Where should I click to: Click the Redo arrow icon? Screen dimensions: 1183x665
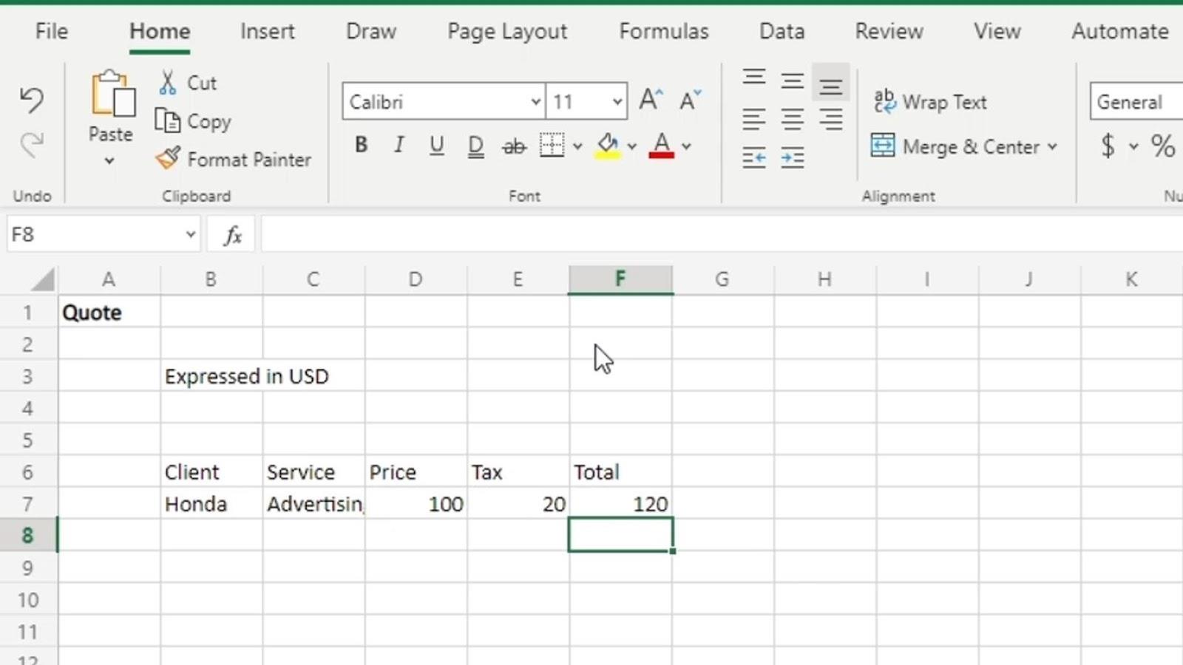tap(32, 145)
